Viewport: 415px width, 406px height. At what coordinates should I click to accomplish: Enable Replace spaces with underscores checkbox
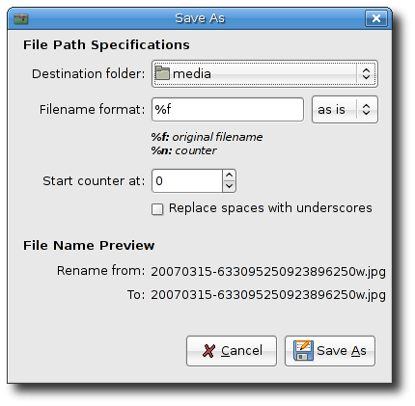pyautogui.click(x=157, y=209)
